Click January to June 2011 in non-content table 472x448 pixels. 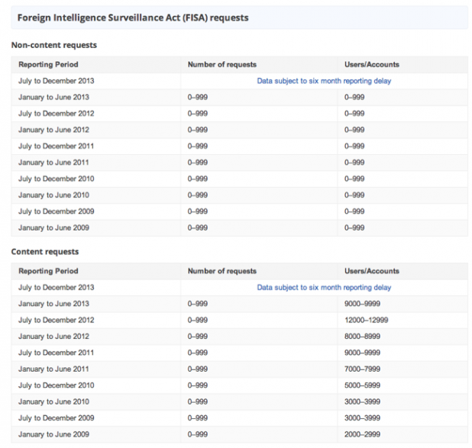click(x=53, y=163)
